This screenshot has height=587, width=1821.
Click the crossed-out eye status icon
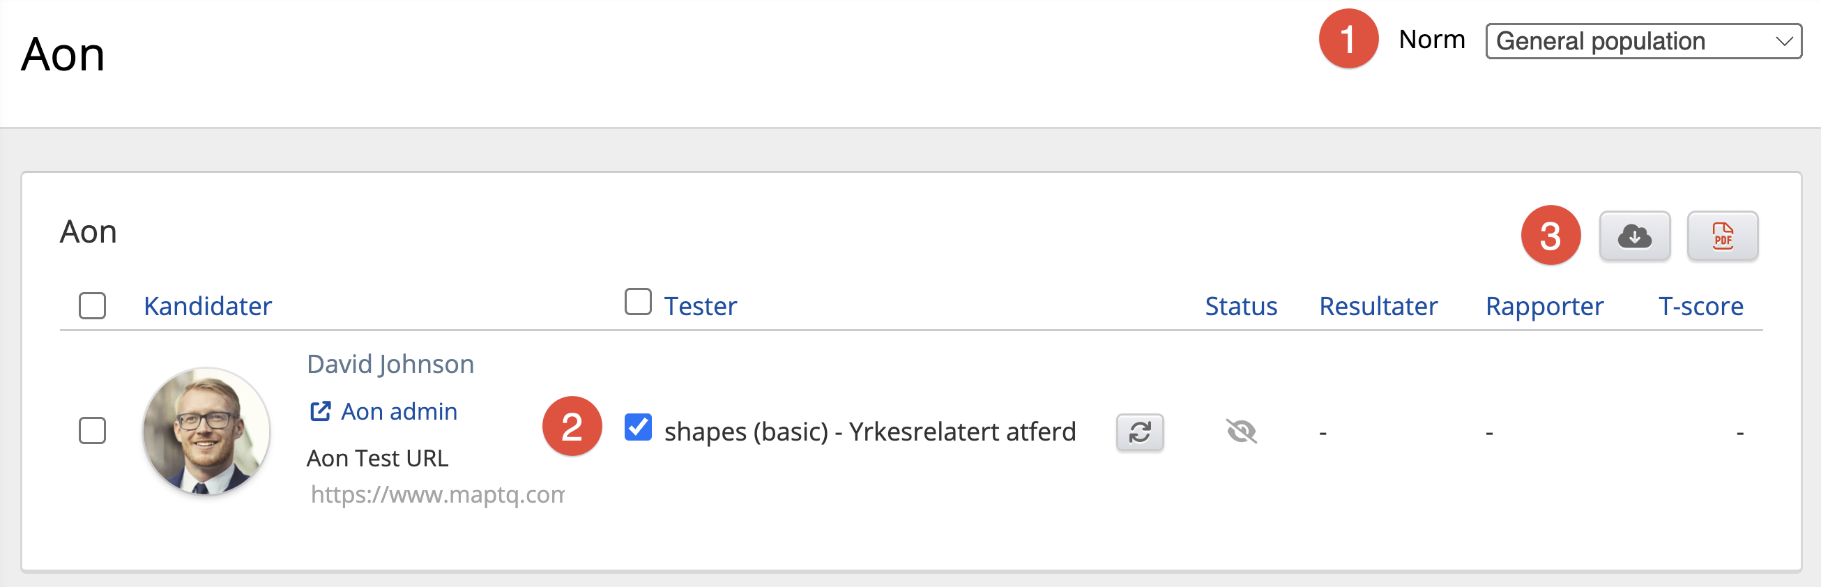tap(1241, 431)
